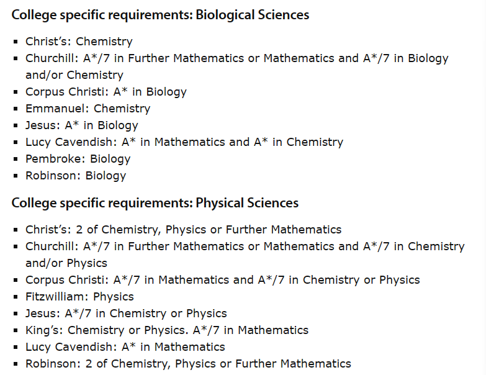Select Christ's: 2 of Chemistry, Physics entry
This screenshot has height=375, width=486.
point(184,230)
